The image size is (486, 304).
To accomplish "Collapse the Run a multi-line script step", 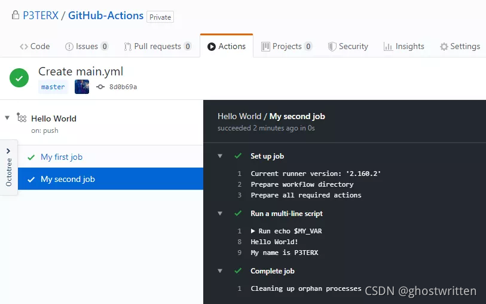I will click(x=220, y=214).
